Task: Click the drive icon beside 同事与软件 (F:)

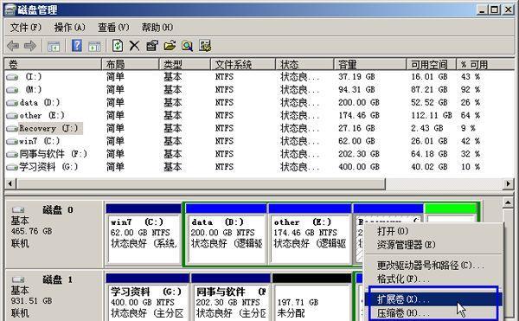Action: tap(12, 154)
